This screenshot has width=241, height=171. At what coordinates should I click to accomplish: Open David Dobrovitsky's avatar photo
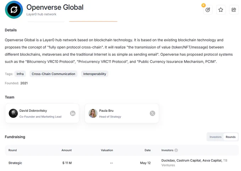13,113
